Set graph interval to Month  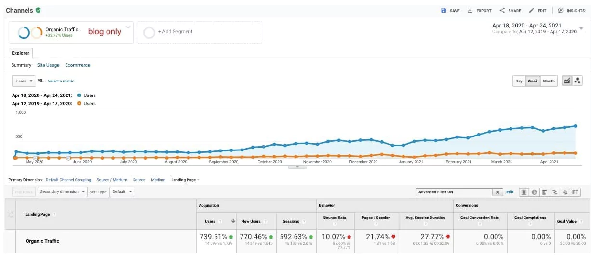pyautogui.click(x=549, y=81)
